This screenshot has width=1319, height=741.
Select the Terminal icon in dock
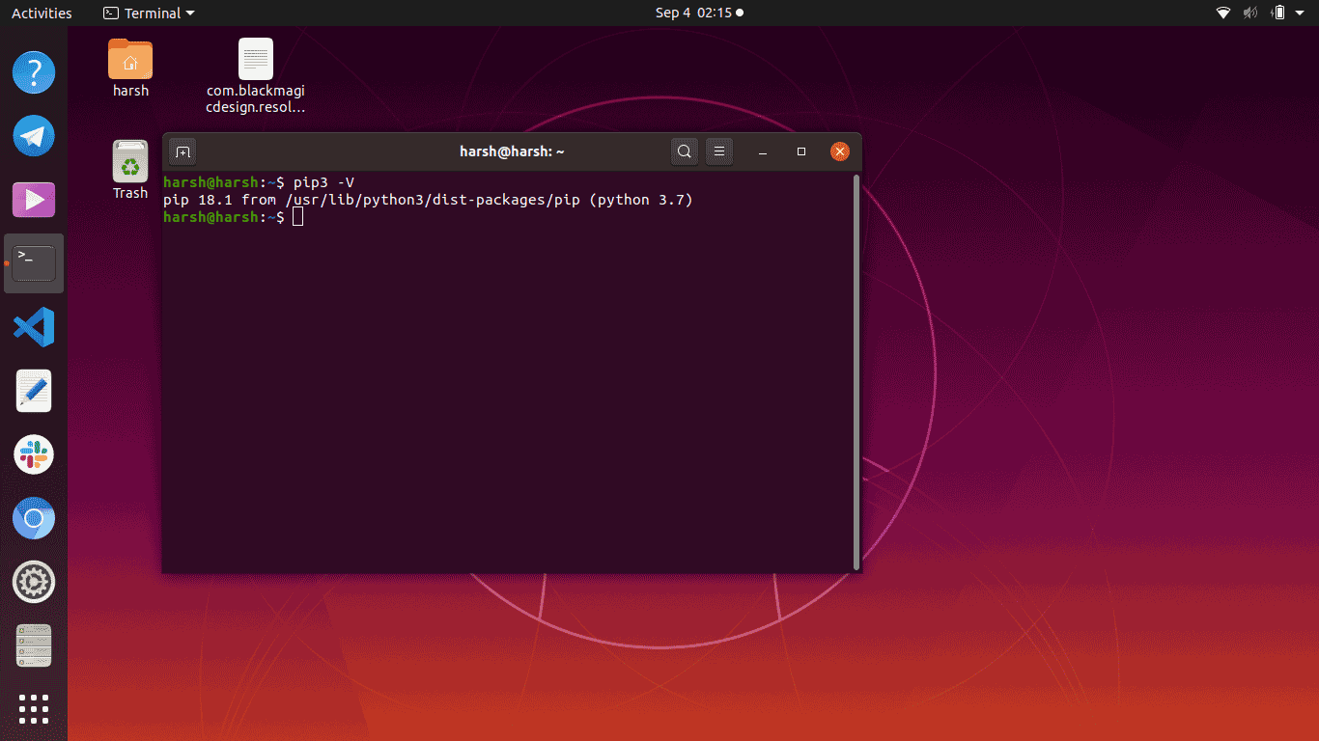pyautogui.click(x=34, y=263)
